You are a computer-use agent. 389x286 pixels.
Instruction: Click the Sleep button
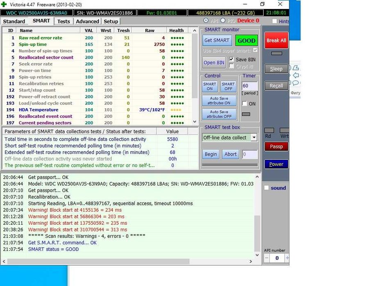click(x=276, y=69)
